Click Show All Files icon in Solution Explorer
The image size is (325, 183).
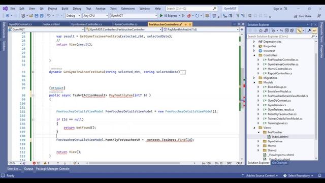coord(292,30)
